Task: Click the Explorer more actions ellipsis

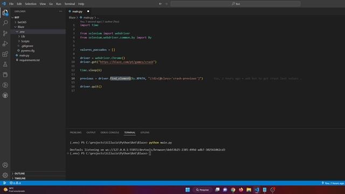Action: click(x=60, y=11)
